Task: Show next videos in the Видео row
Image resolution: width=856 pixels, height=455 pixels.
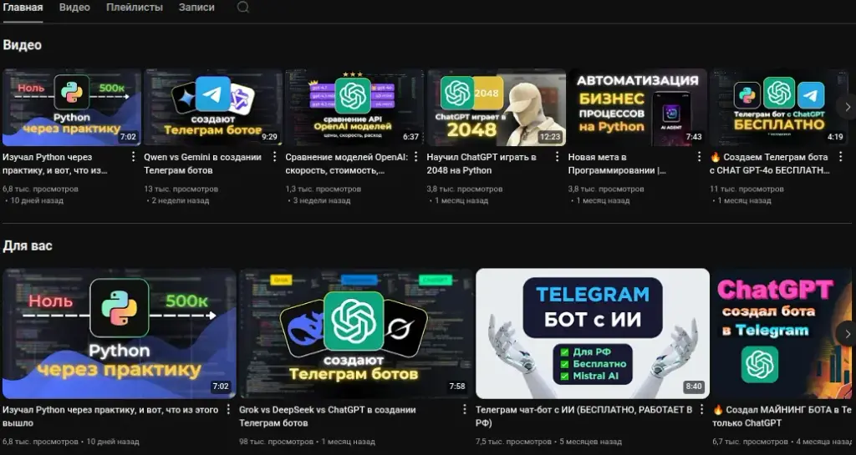Action: pos(847,108)
